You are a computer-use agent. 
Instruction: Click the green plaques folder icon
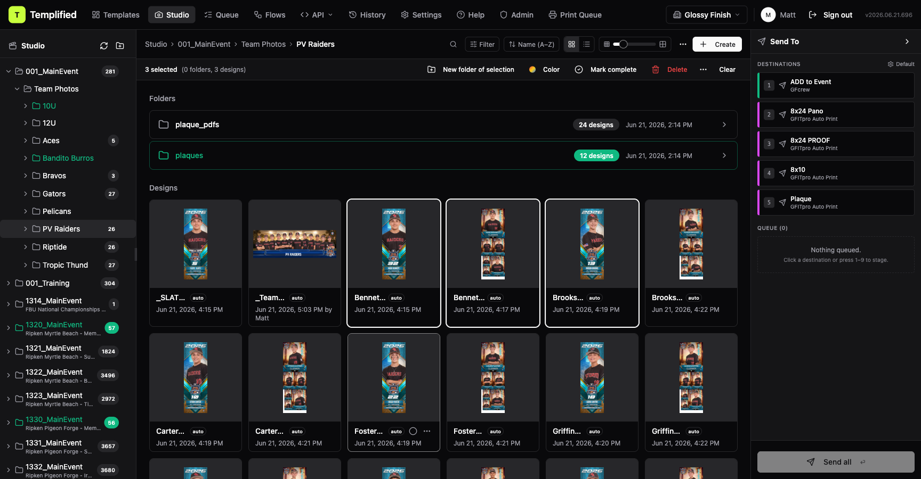pos(164,155)
